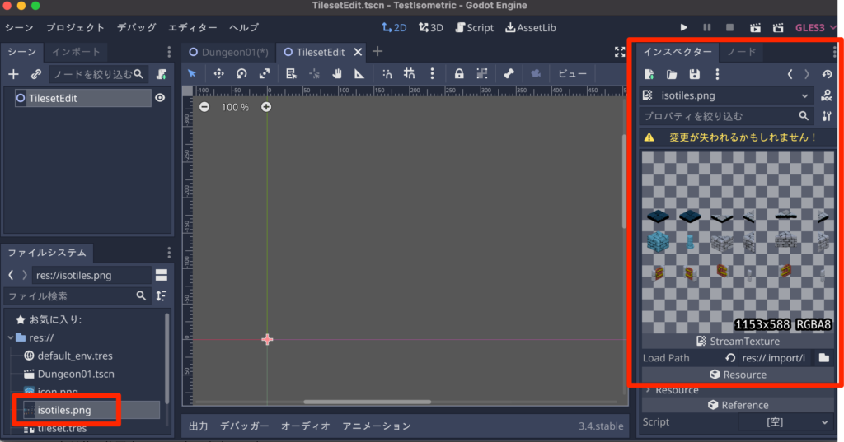Open the ビュー view menu

(x=572, y=74)
